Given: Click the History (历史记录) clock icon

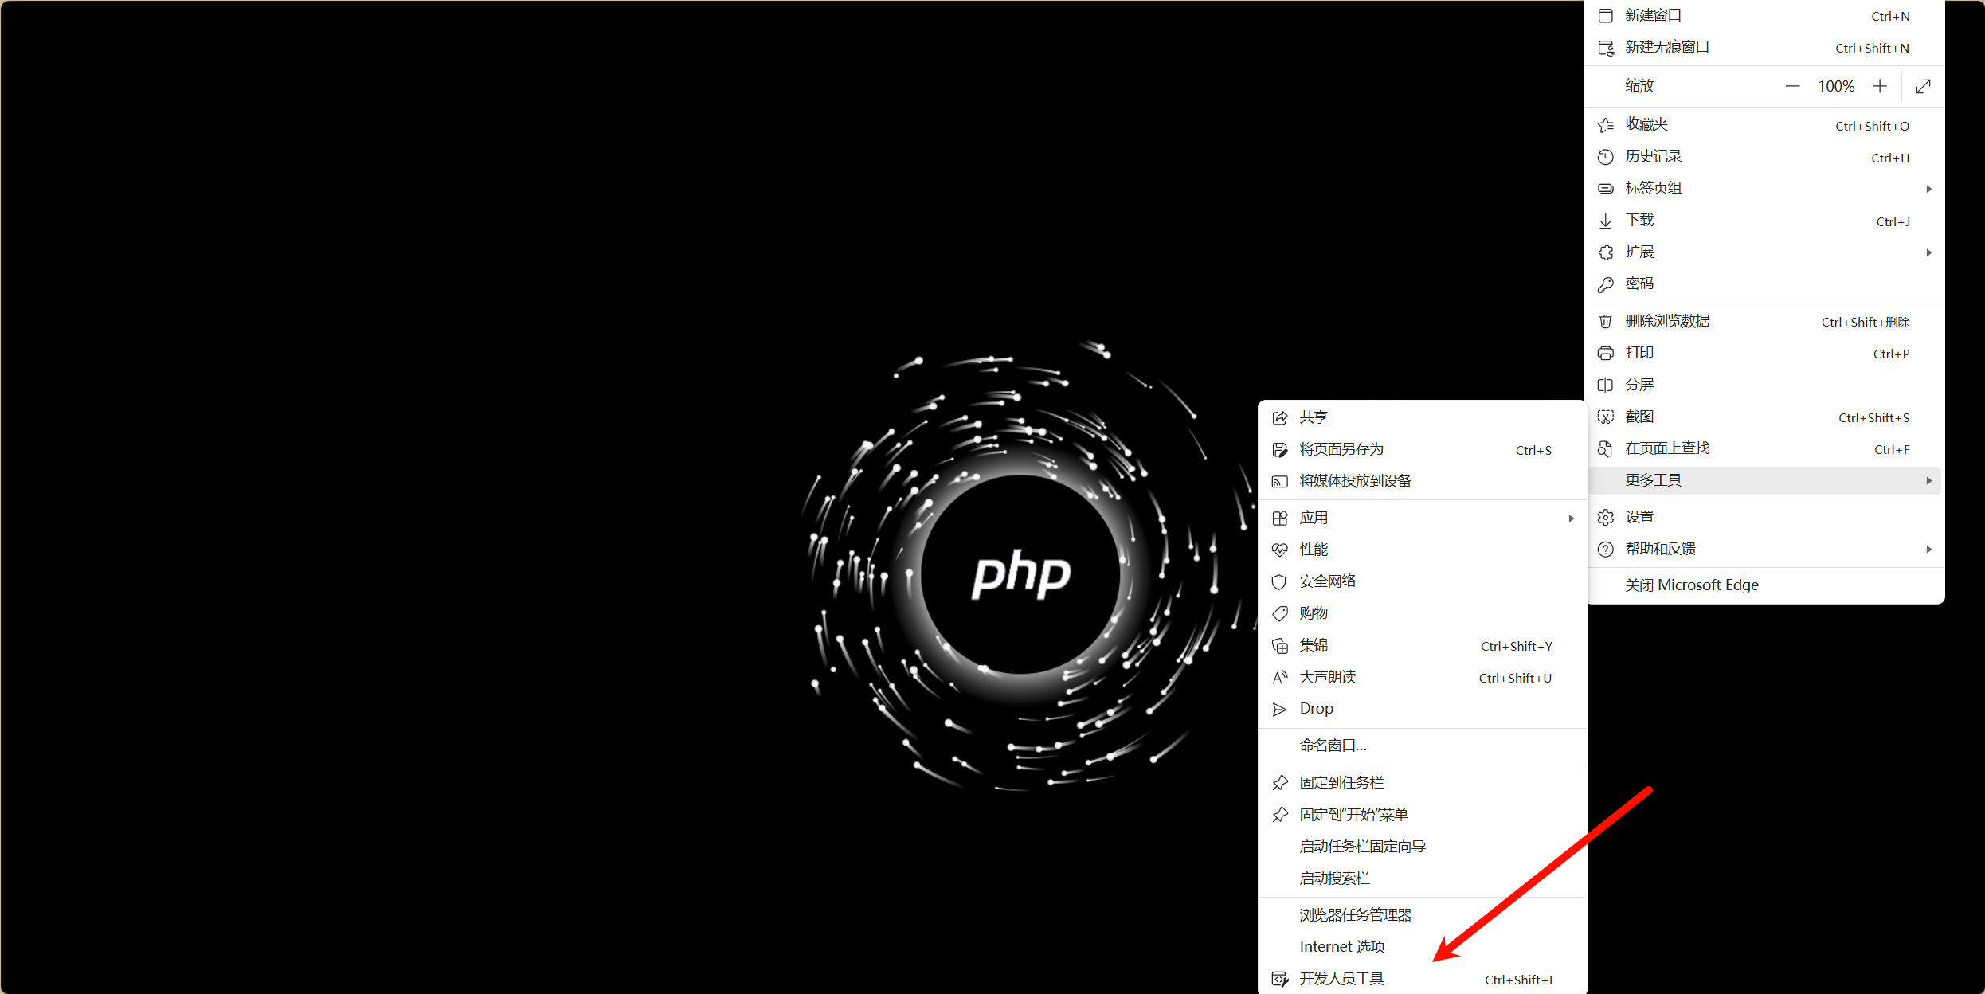Looking at the screenshot, I should click(x=1606, y=157).
